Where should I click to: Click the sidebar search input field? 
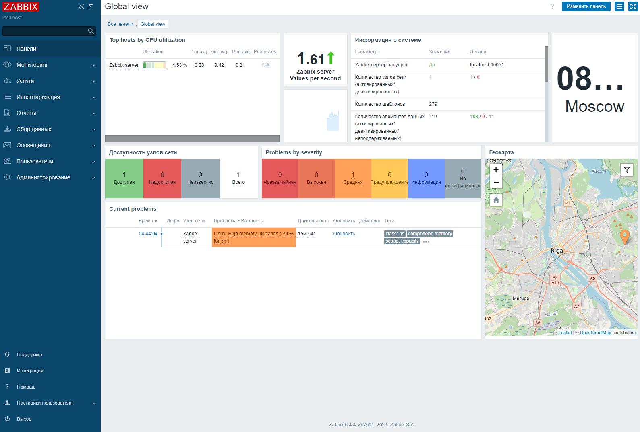(x=44, y=31)
